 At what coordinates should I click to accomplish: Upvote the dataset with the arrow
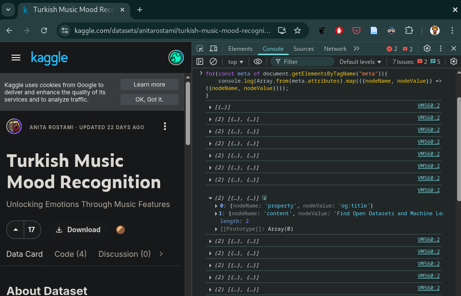(16, 230)
